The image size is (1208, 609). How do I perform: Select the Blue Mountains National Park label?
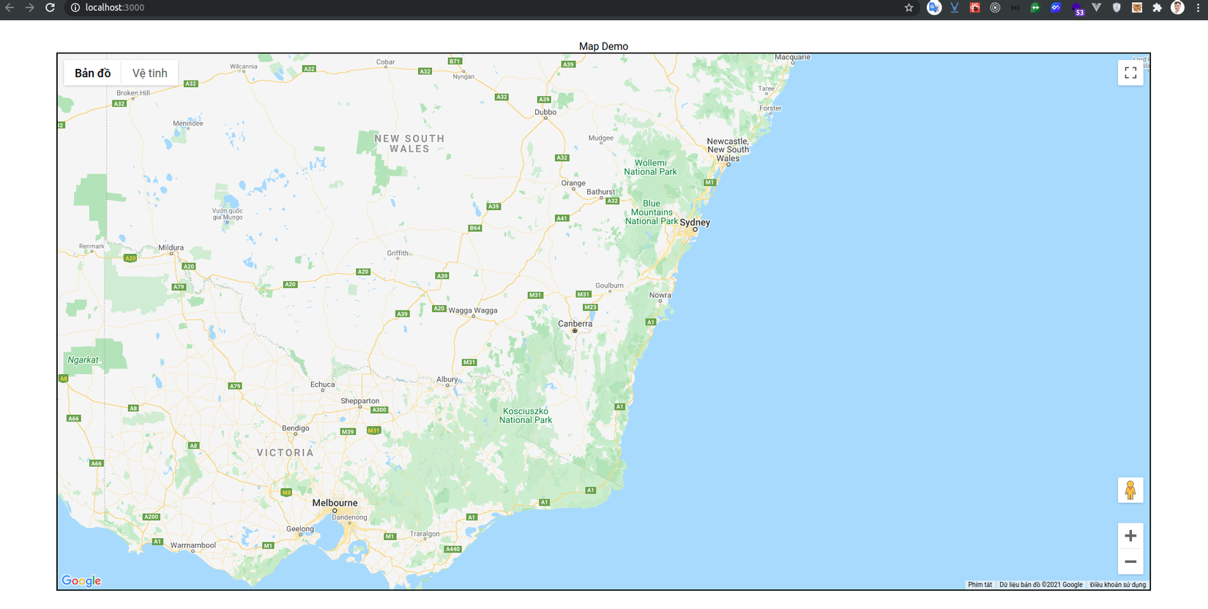652,212
